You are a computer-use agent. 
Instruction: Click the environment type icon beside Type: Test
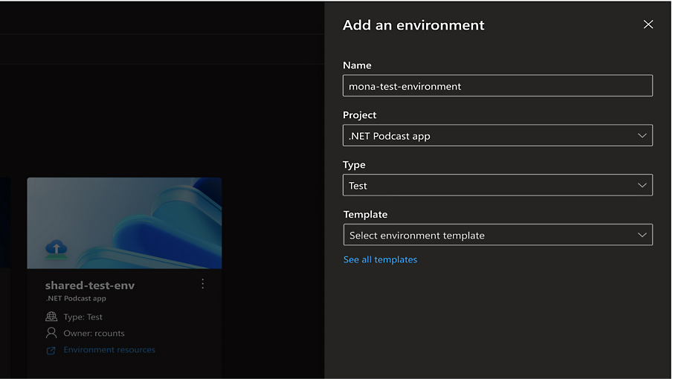51,317
